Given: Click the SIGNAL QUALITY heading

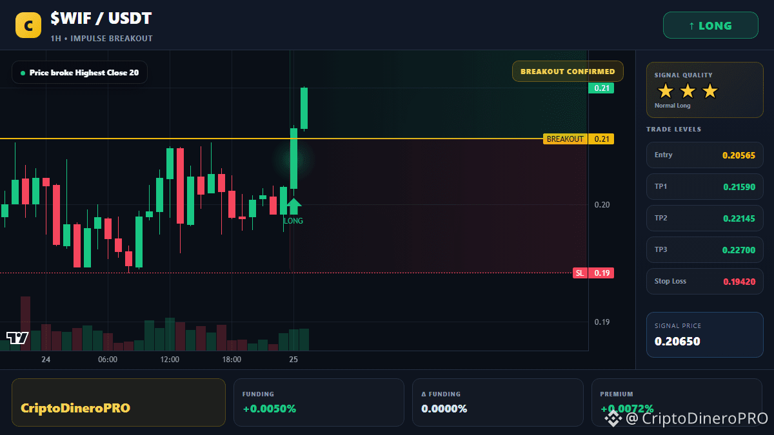Looking at the screenshot, I should click(683, 75).
